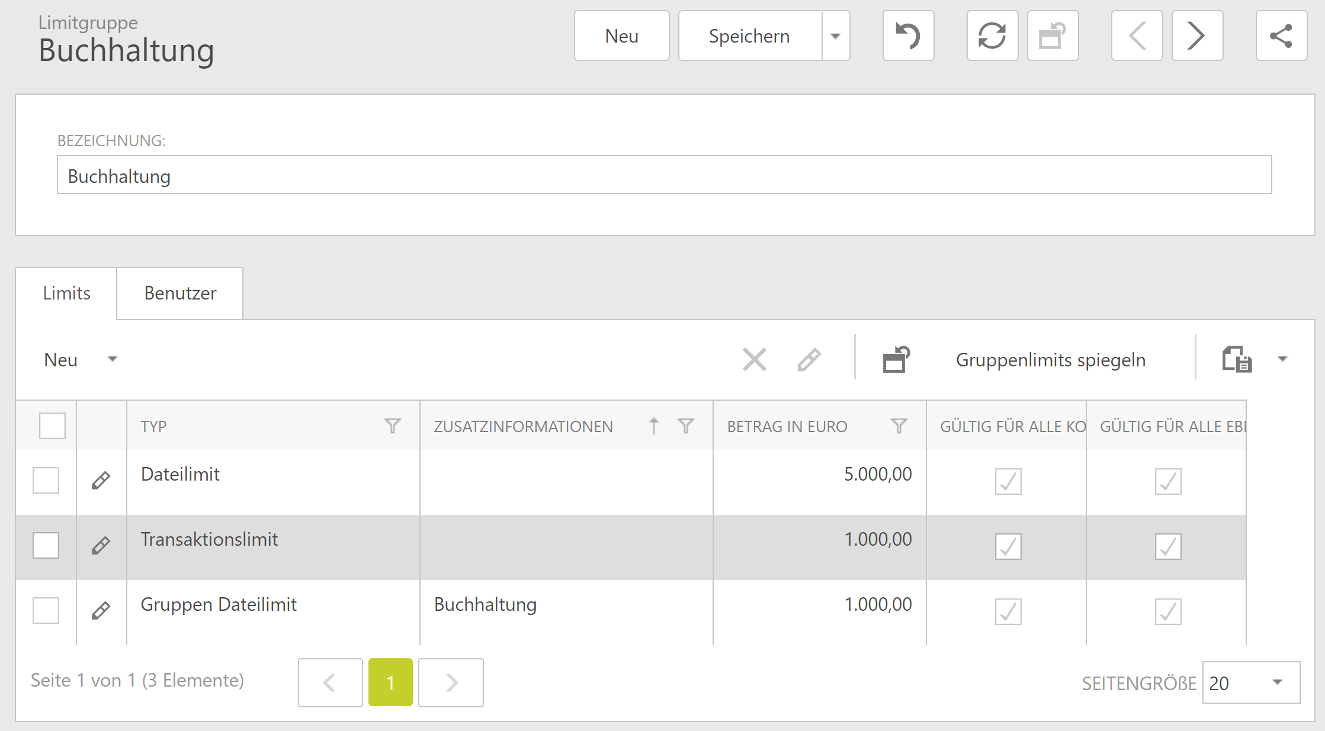Click the undo arrow icon in header
Image resolution: width=1325 pixels, height=731 pixels.
(x=908, y=36)
